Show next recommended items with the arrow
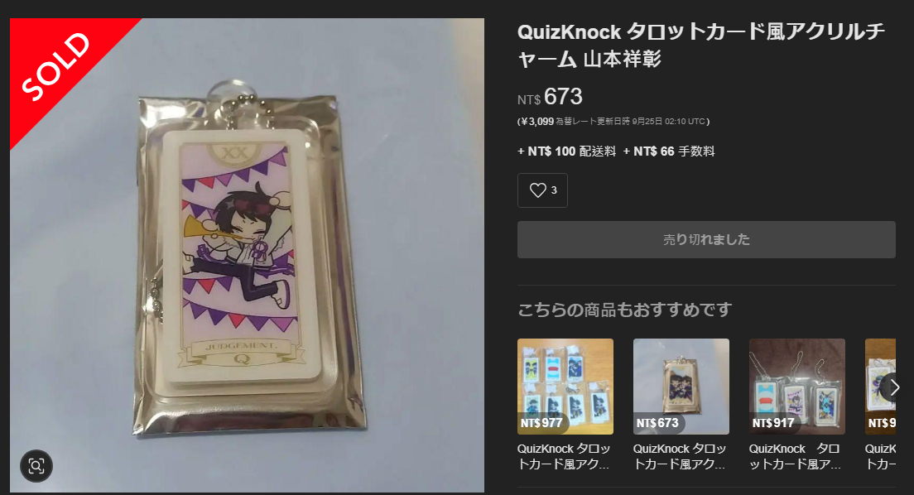Screen dimensions: 914x495 pyautogui.click(x=894, y=387)
